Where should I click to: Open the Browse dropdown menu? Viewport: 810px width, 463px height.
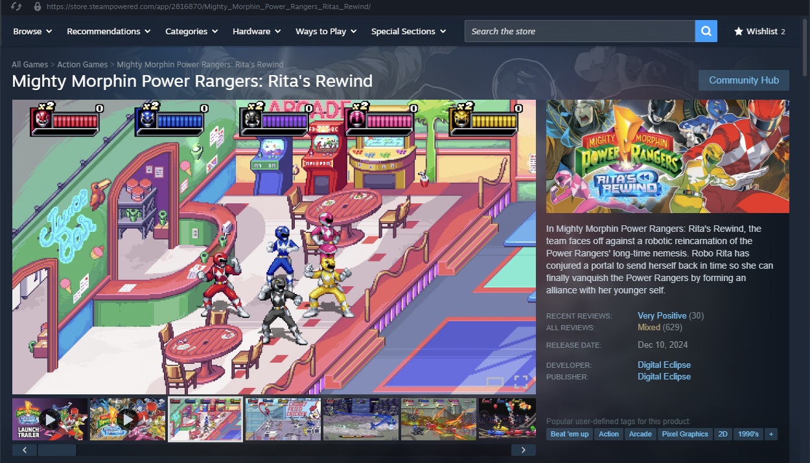pyautogui.click(x=32, y=31)
